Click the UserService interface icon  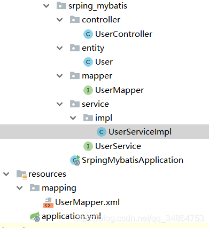pos(88,146)
